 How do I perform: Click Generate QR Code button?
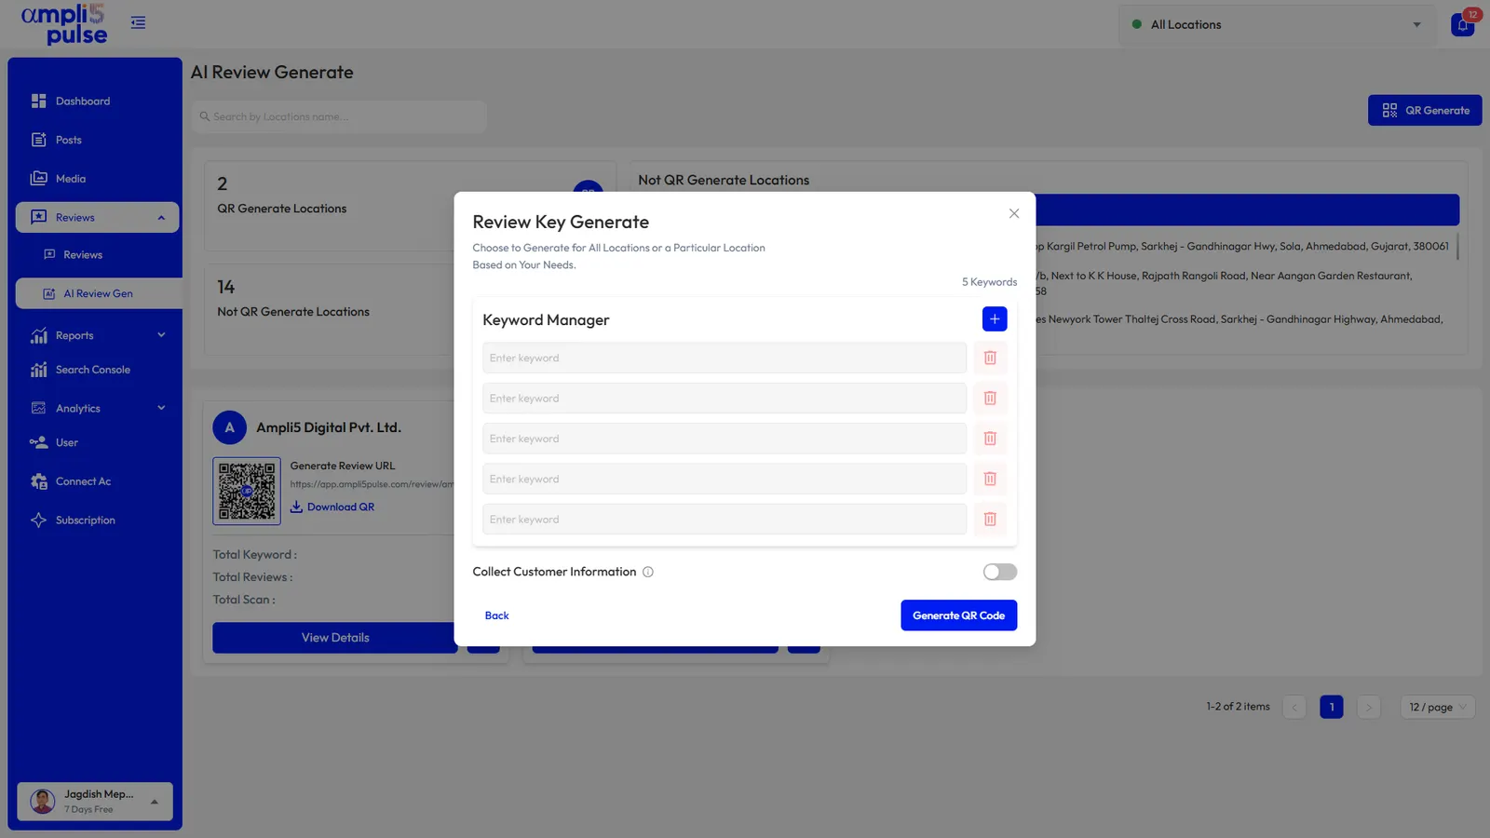point(958,615)
